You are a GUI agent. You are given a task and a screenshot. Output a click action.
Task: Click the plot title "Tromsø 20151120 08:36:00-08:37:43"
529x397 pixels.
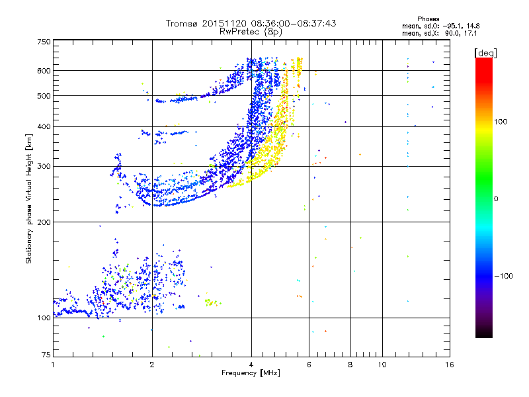pos(251,23)
